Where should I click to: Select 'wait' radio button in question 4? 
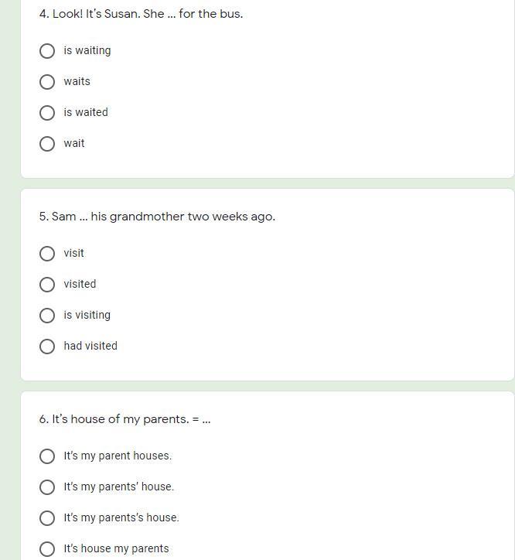pos(47,144)
